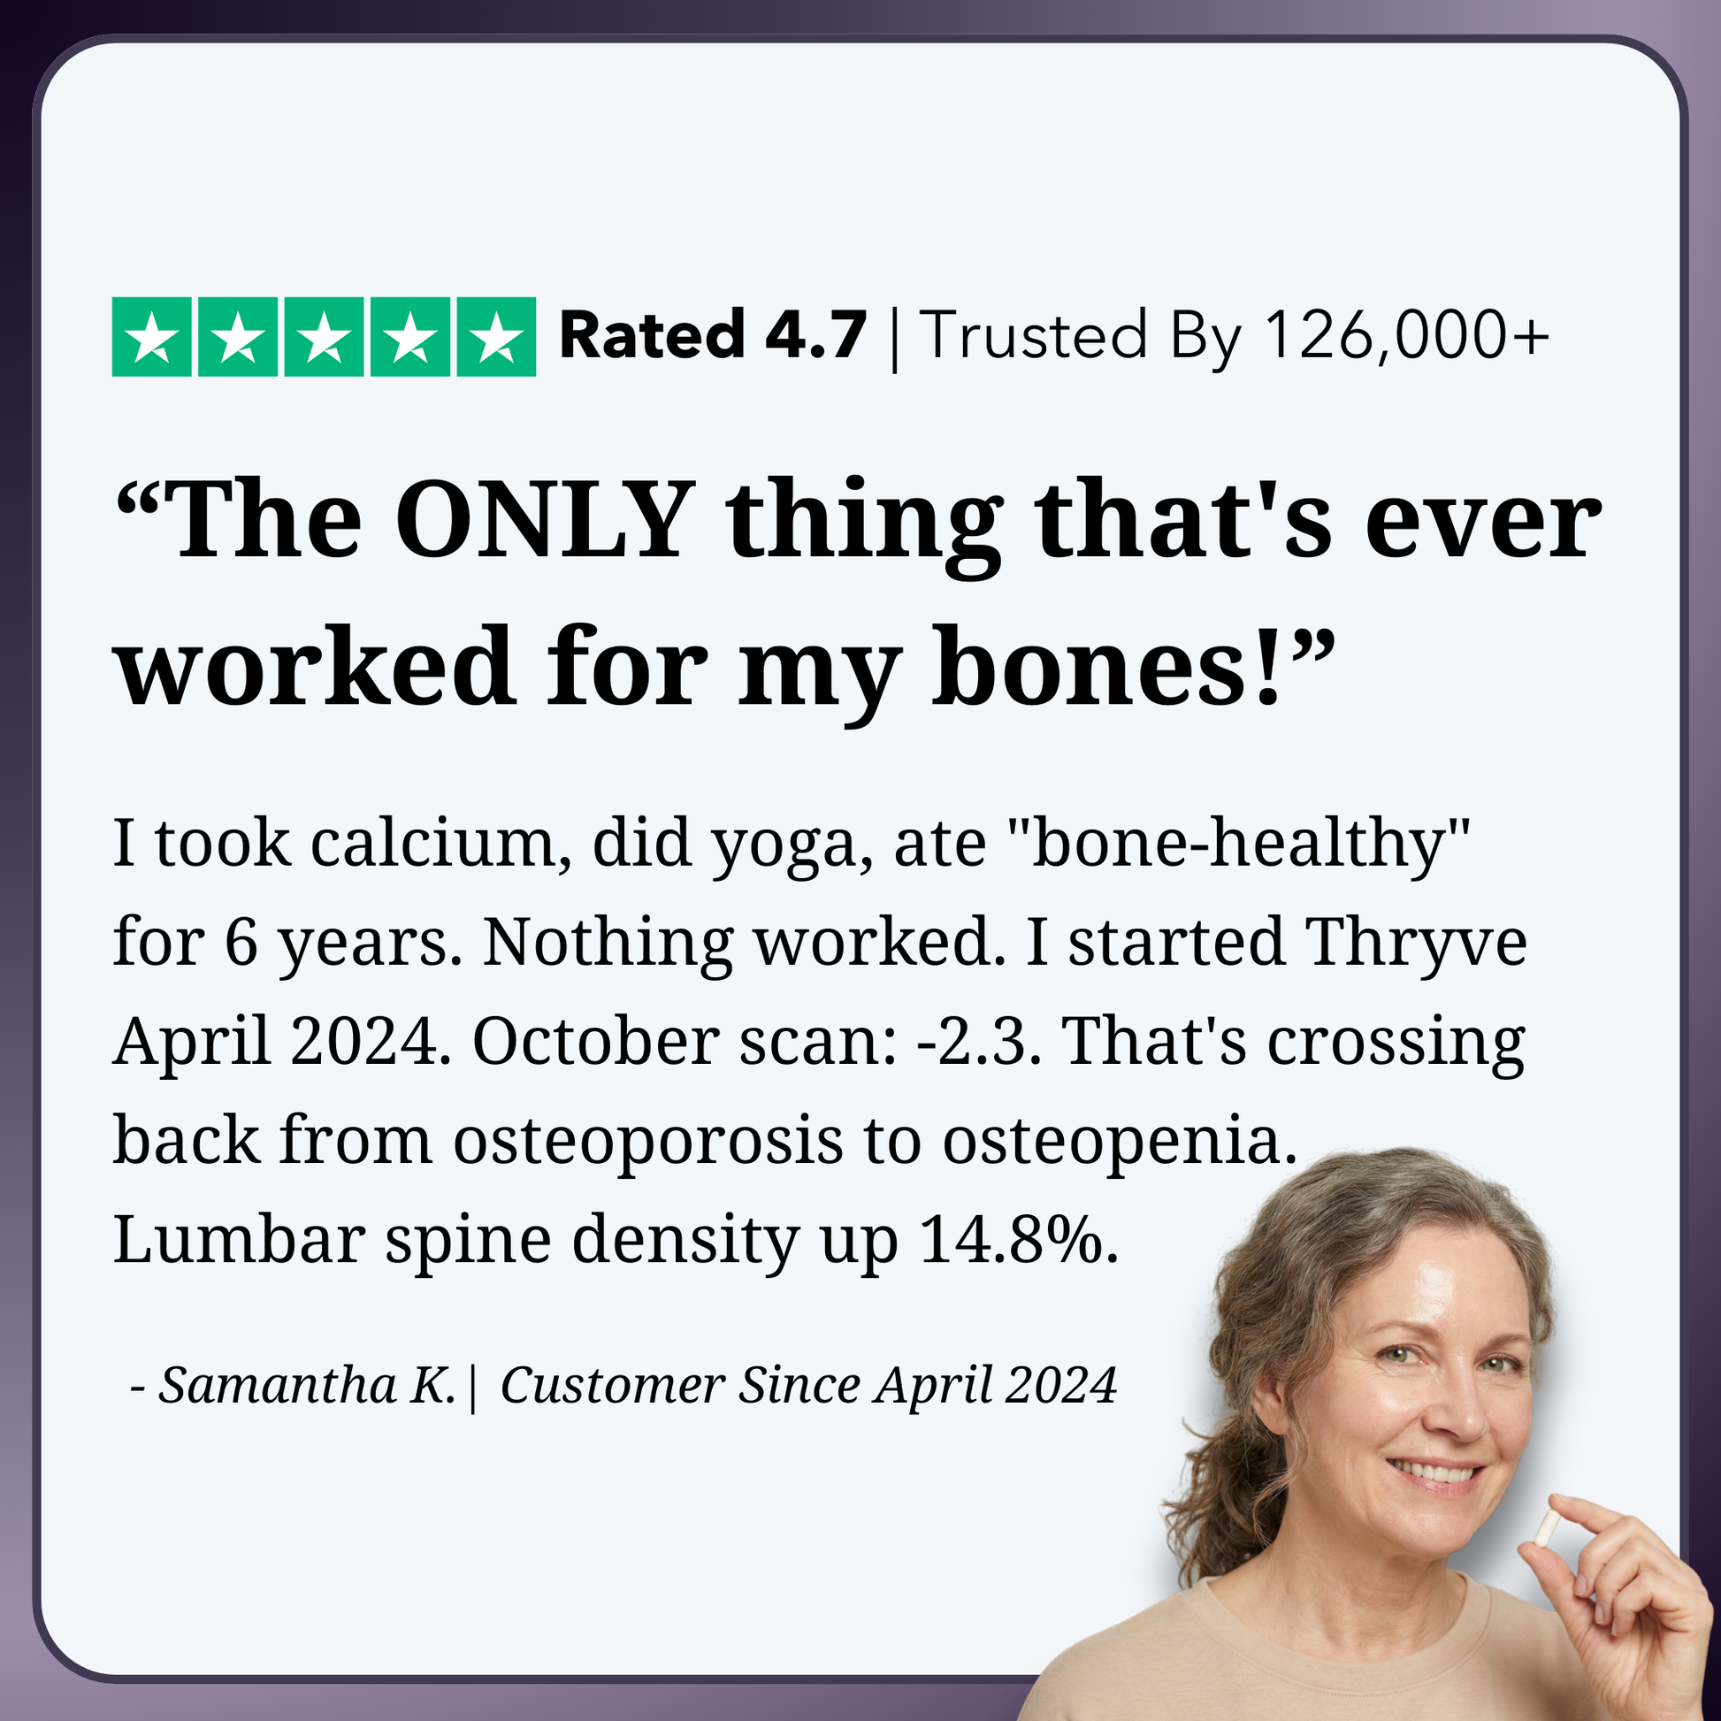The height and width of the screenshot is (1721, 1721).
Task: Click the second green star icon
Action: coord(238,337)
